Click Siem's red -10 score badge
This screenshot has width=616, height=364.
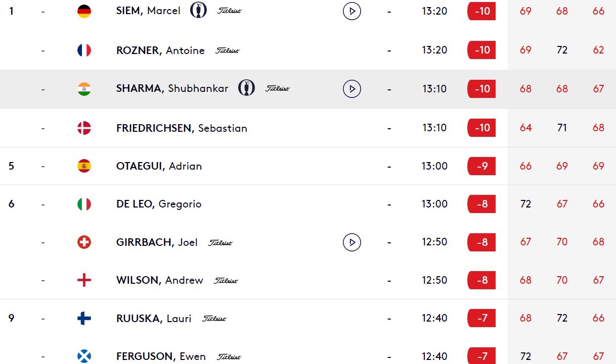[x=481, y=11]
